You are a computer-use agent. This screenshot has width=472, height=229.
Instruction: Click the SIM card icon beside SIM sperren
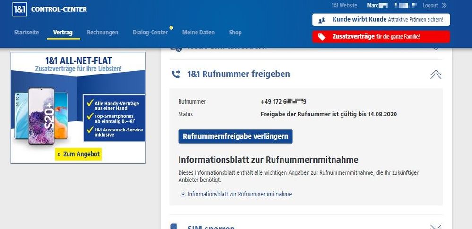point(173,227)
